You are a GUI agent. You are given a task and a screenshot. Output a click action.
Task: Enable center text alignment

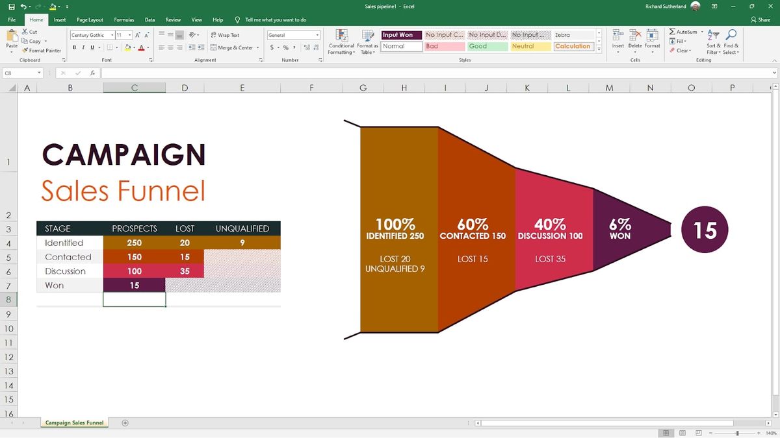[x=169, y=47]
